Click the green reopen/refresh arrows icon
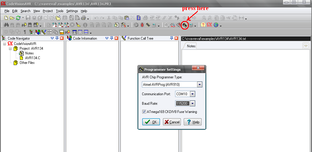This screenshot has height=152, width=312. (18, 18)
